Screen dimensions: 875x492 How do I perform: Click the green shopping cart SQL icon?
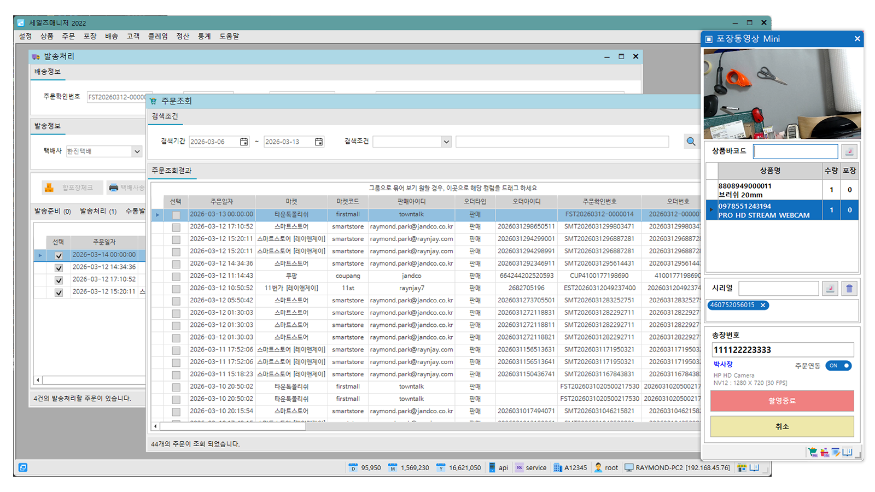click(x=813, y=452)
